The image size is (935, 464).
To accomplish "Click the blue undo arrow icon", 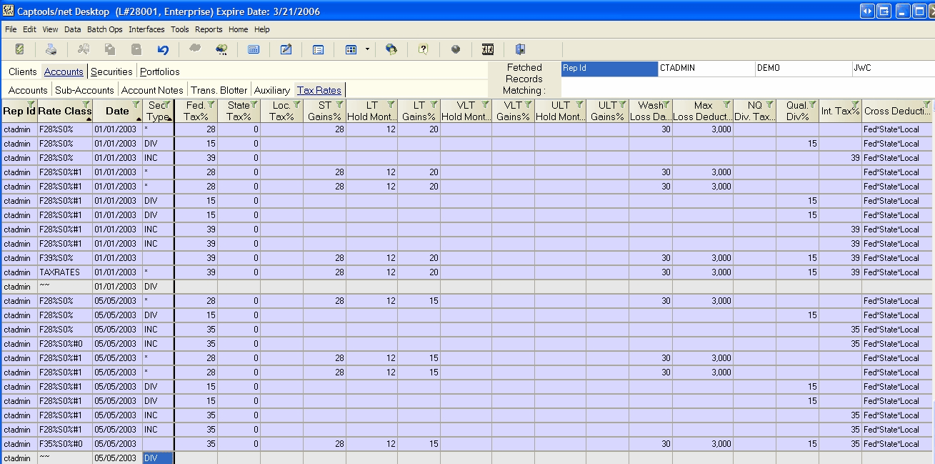I will pyautogui.click(x=163, y=49).
